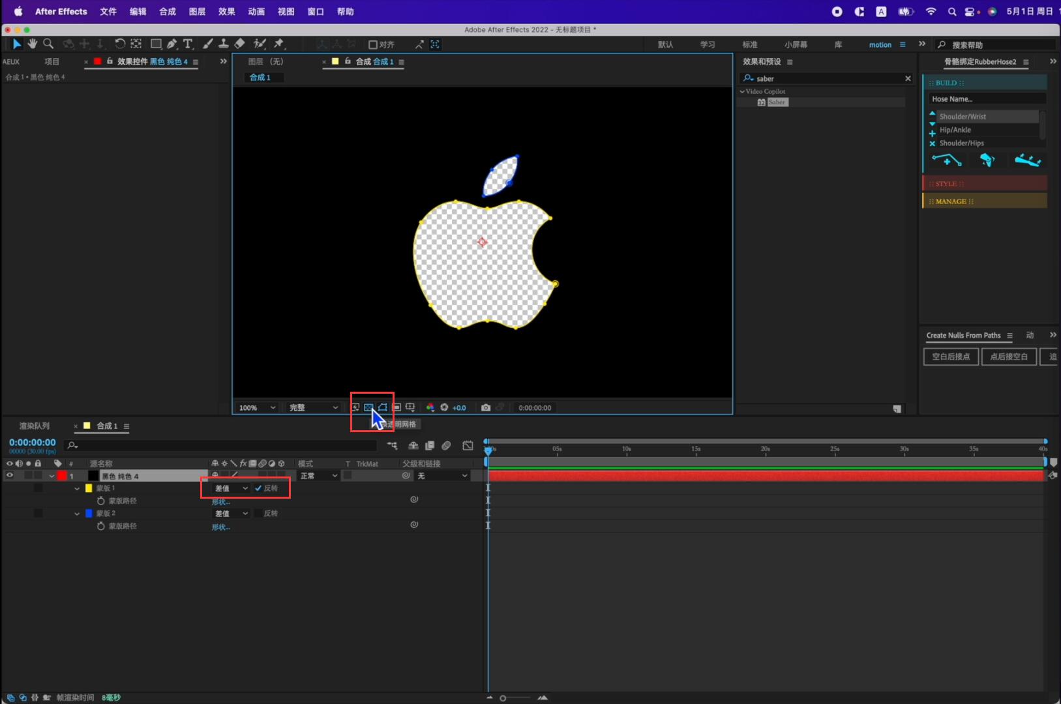Enable motion blur for the composition
This screenshot has height=704, width=1061.
(x=446, y=446)
